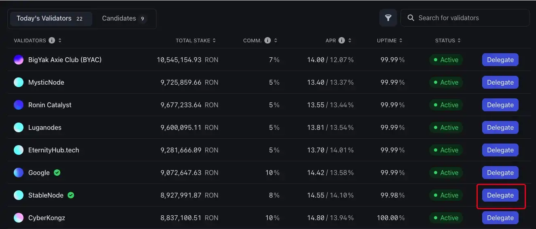Viewport: 536px width, 229px height.
Task: Click StableNode's green verified checkmark
Action: 71,195
